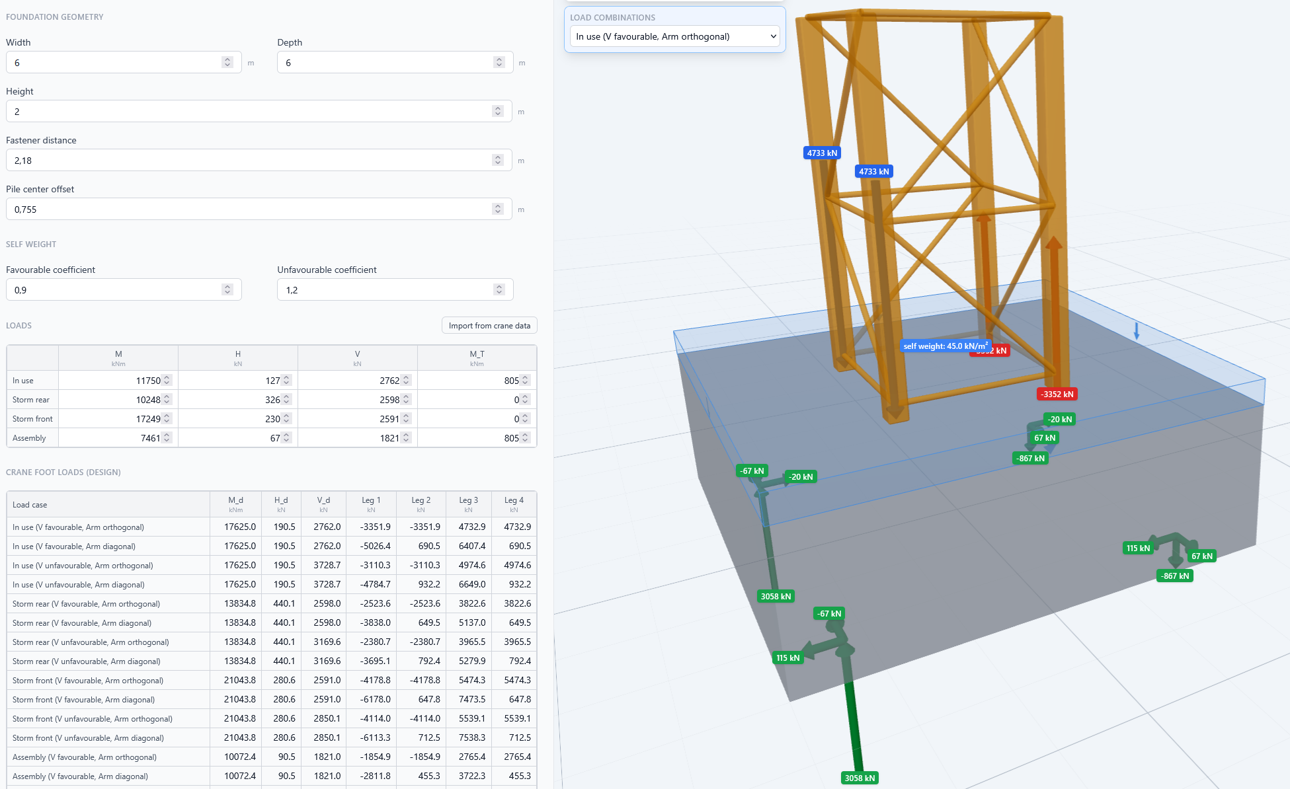Click the In use M value stepper
Screen dimensions: 1290x789
point(167,380)
